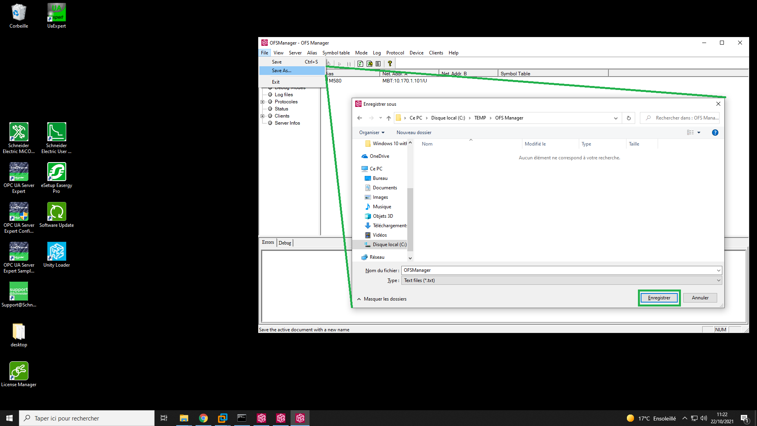Screen dimensions: 757x426
Task: Select Disque local (C:) in navigation pane
Action: click(x=386, y=245)
